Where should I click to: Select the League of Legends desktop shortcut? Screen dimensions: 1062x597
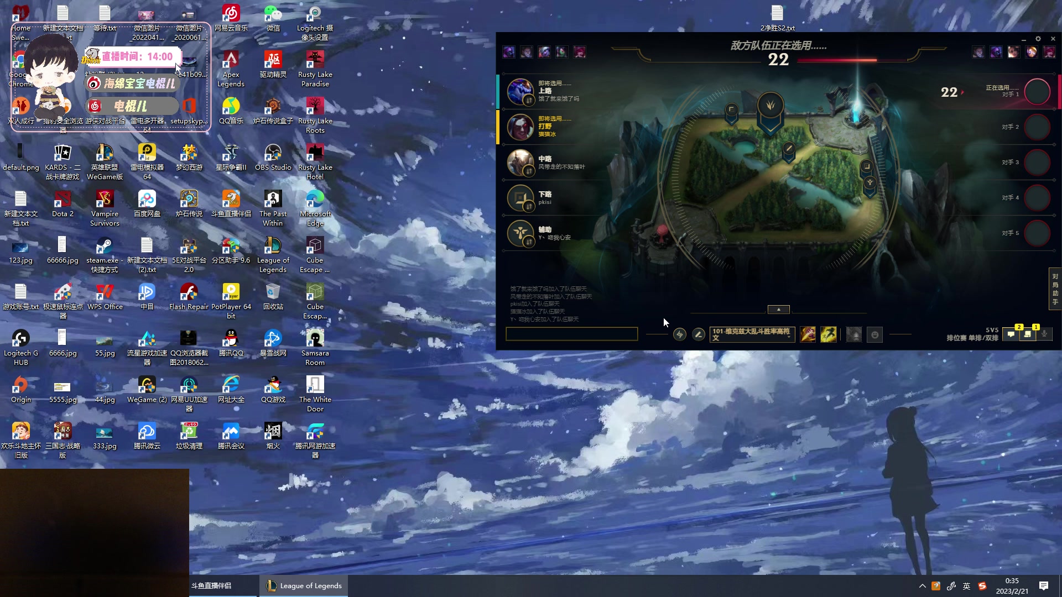(x=273, y=254)
